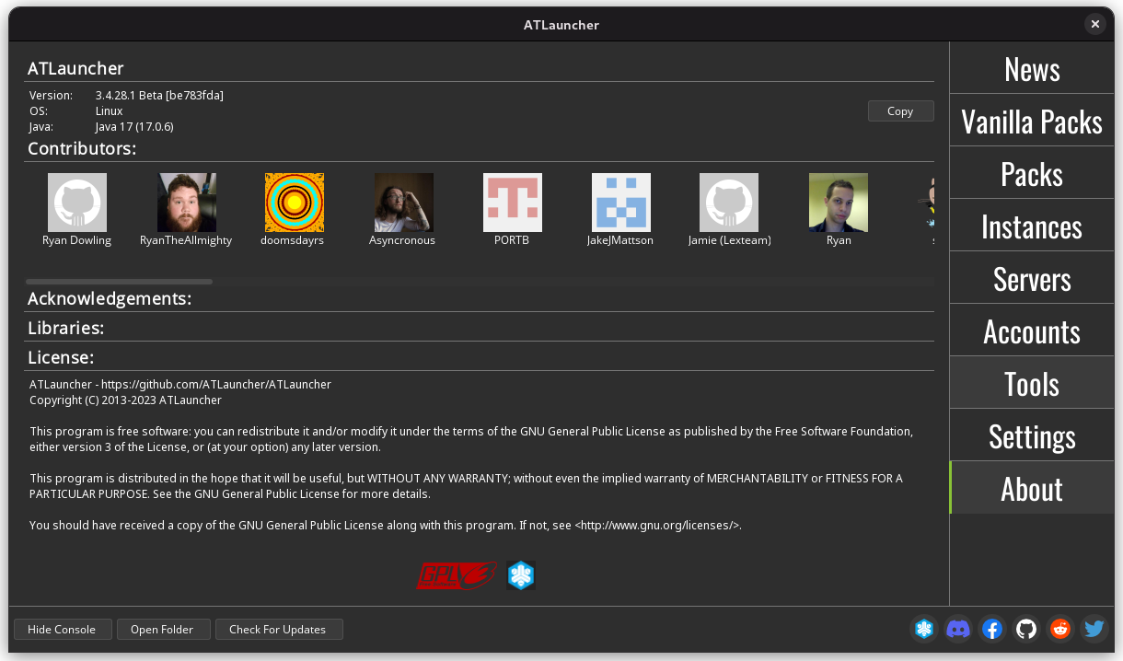
Task: Switch to the Vanilla Packs tab
Action: coord(1032,121)
